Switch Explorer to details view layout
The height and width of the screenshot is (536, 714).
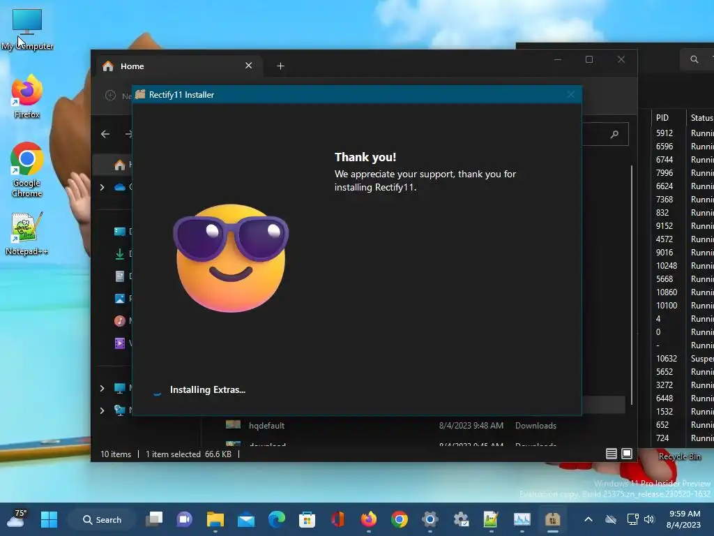click(611, 454)
